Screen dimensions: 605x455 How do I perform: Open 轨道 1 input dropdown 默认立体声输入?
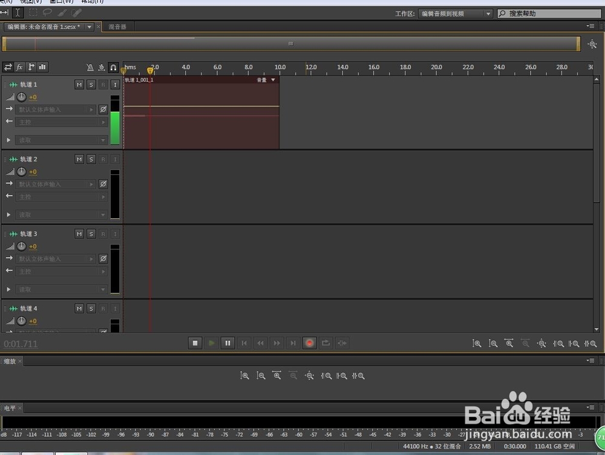[x=56, y=110]
